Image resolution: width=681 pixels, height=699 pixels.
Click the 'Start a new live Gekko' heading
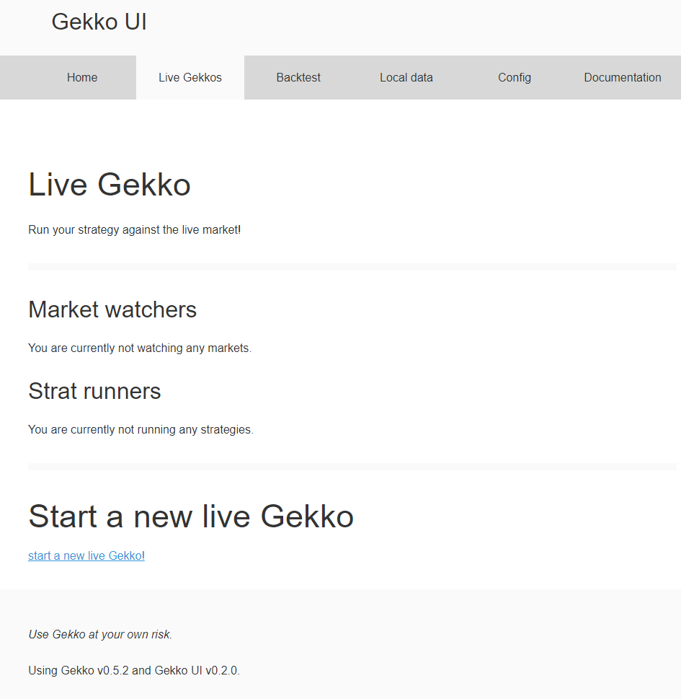pos(191,516)
